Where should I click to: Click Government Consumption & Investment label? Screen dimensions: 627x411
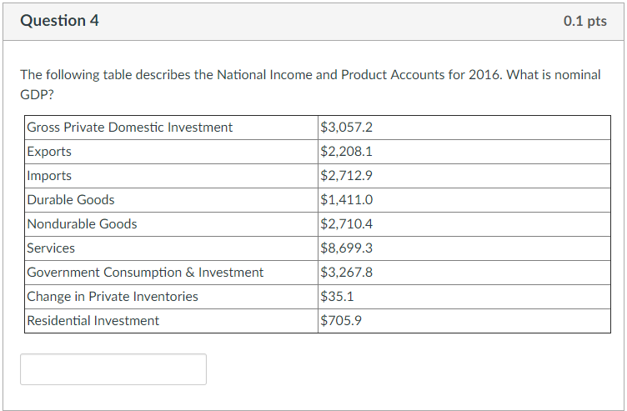tap(145, 273)
